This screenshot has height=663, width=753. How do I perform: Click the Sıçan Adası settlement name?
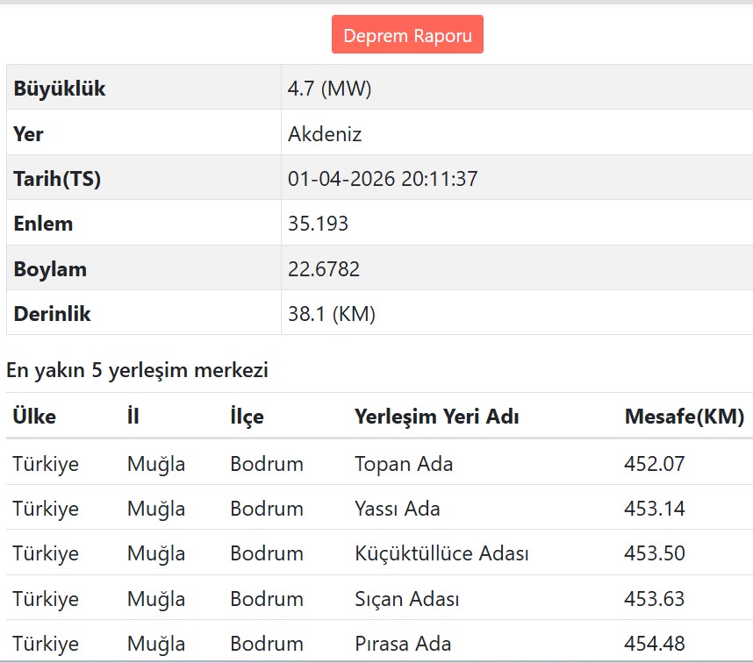407,599
